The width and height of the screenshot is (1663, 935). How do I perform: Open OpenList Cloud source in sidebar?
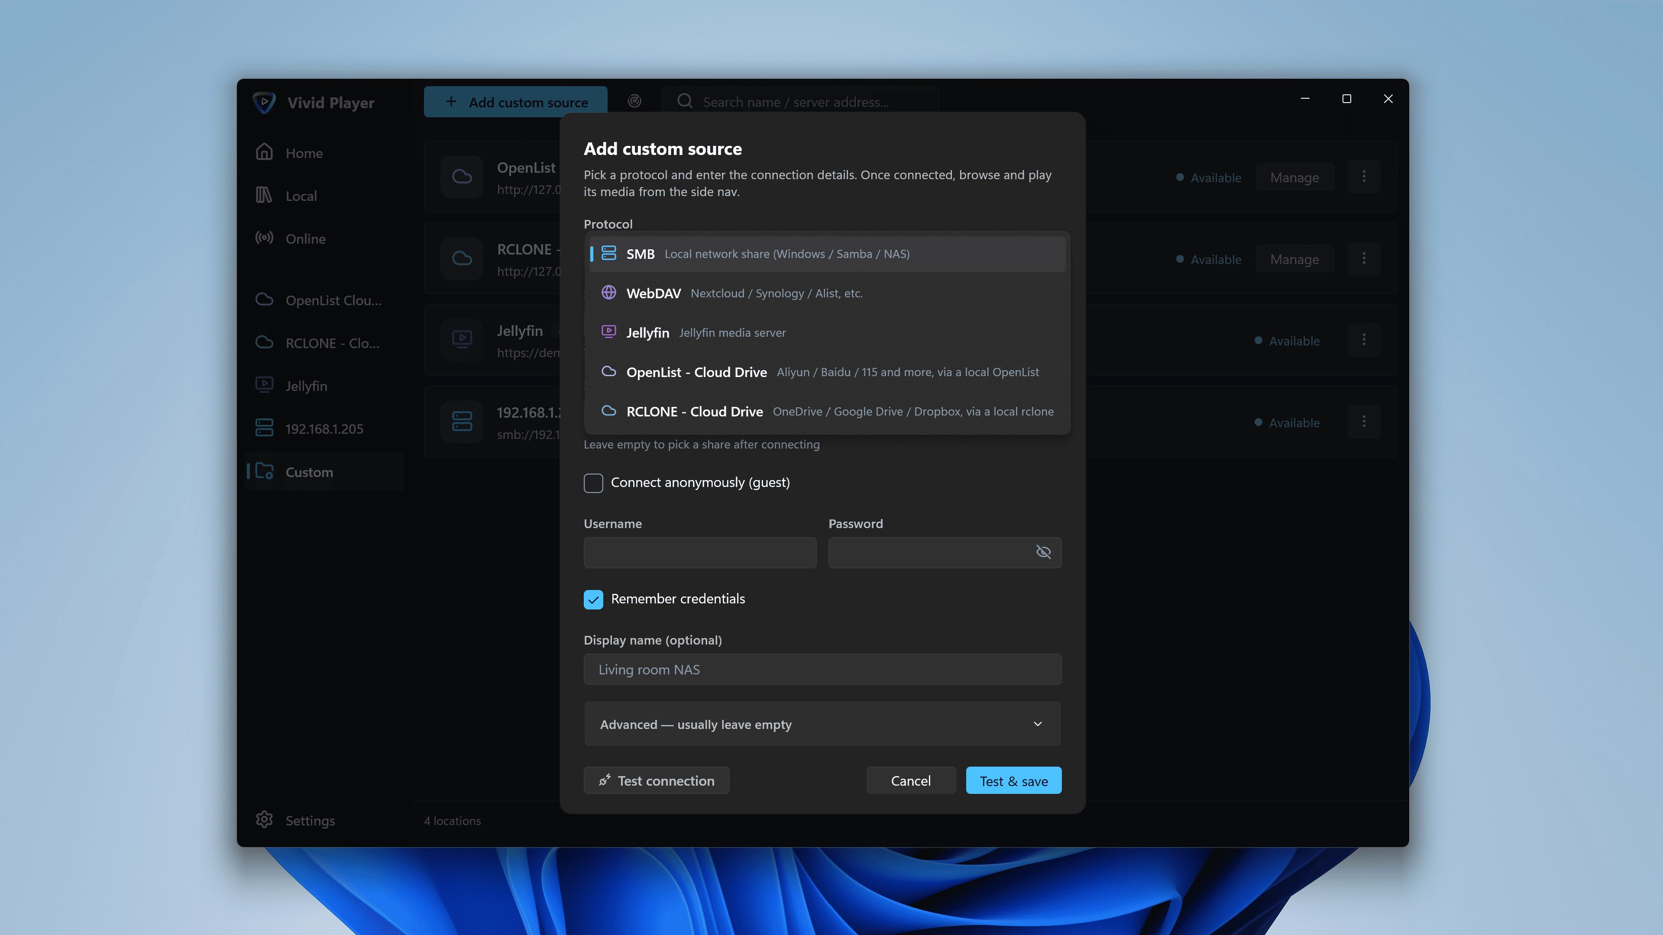[325, 300]
